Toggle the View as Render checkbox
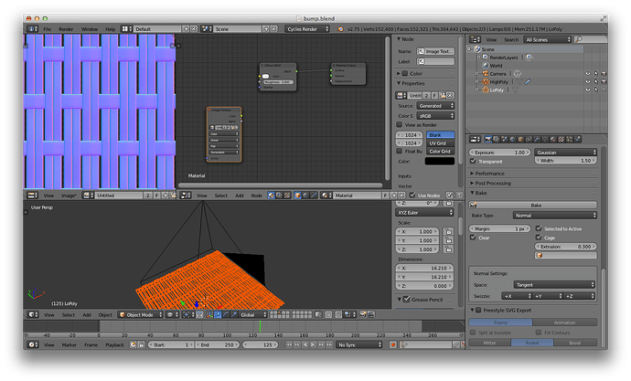631x381 pixels. 400,124
